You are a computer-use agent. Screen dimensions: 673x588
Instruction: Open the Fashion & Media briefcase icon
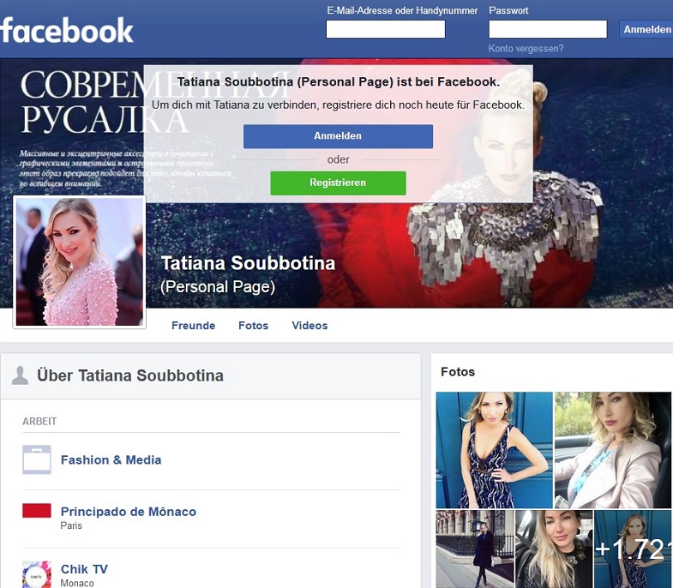37,459
